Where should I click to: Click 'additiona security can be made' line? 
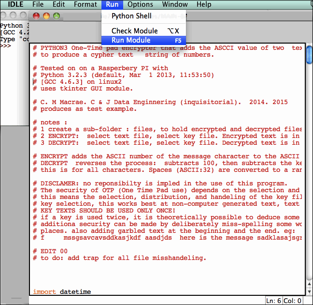(x=167, y=224)
